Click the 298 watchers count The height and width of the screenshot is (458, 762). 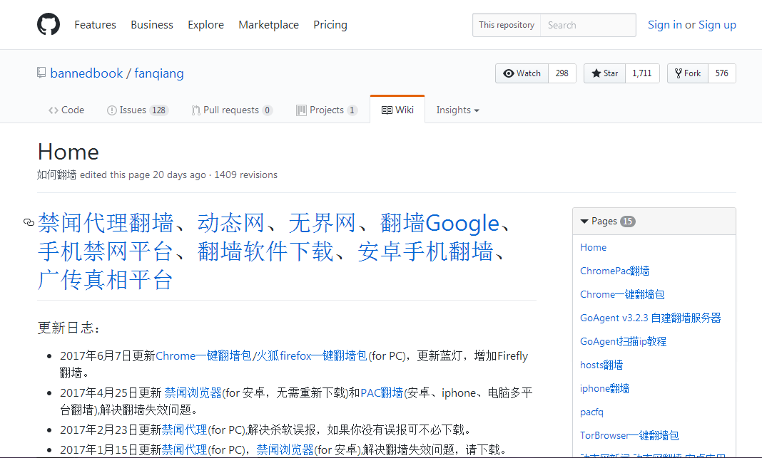click(x=562, y=73)
